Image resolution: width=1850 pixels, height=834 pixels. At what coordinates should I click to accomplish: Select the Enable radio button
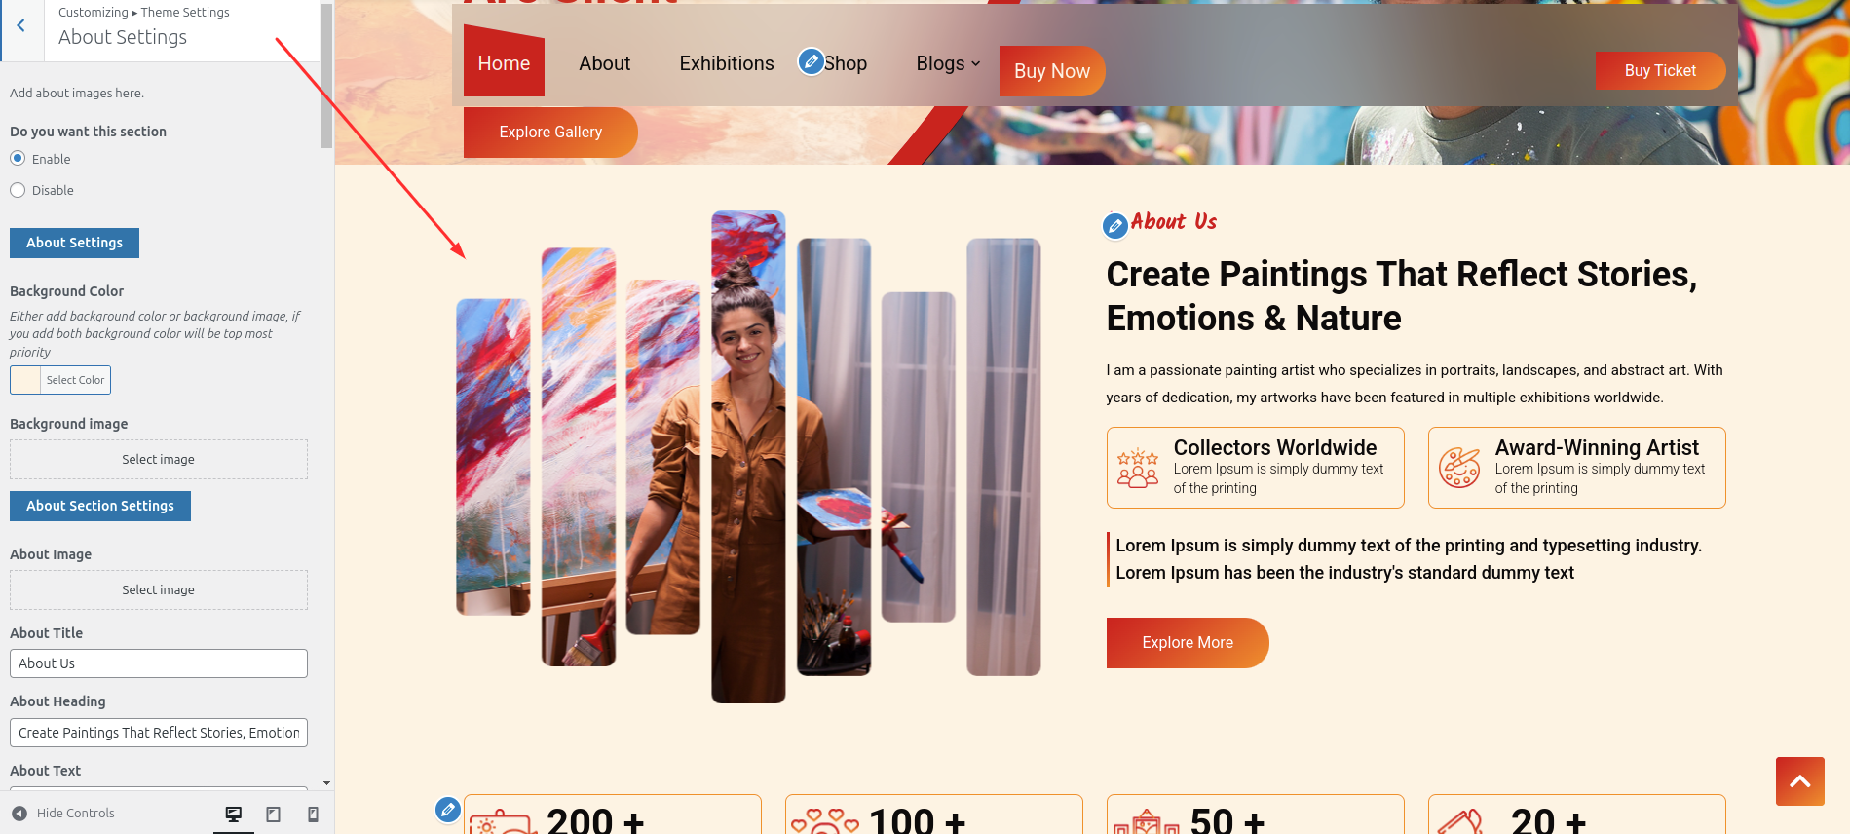click(18, 158)
